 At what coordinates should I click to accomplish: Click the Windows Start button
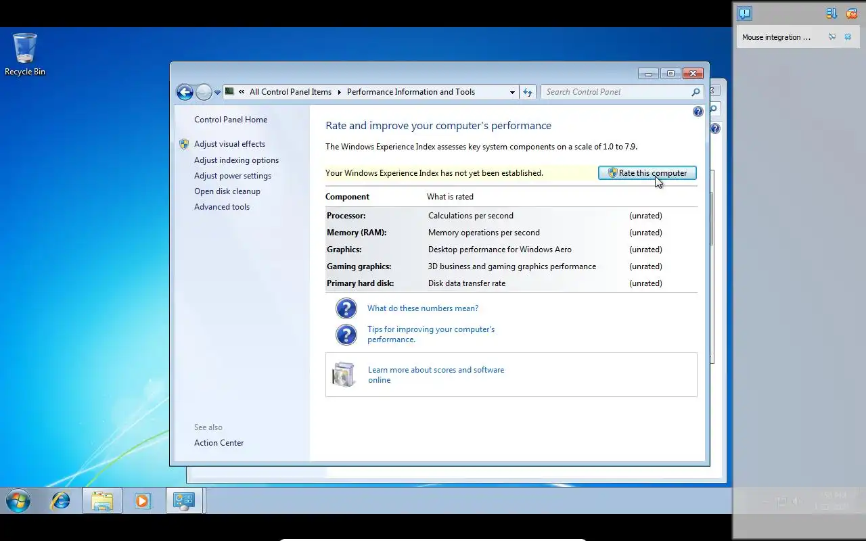click(18, 501)
